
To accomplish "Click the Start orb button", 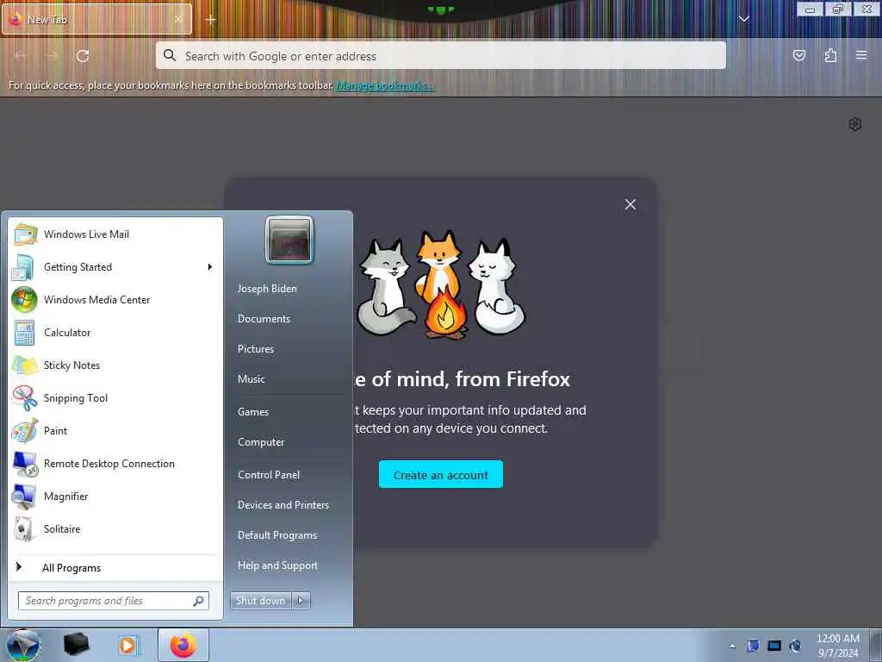I will point(23,645).
